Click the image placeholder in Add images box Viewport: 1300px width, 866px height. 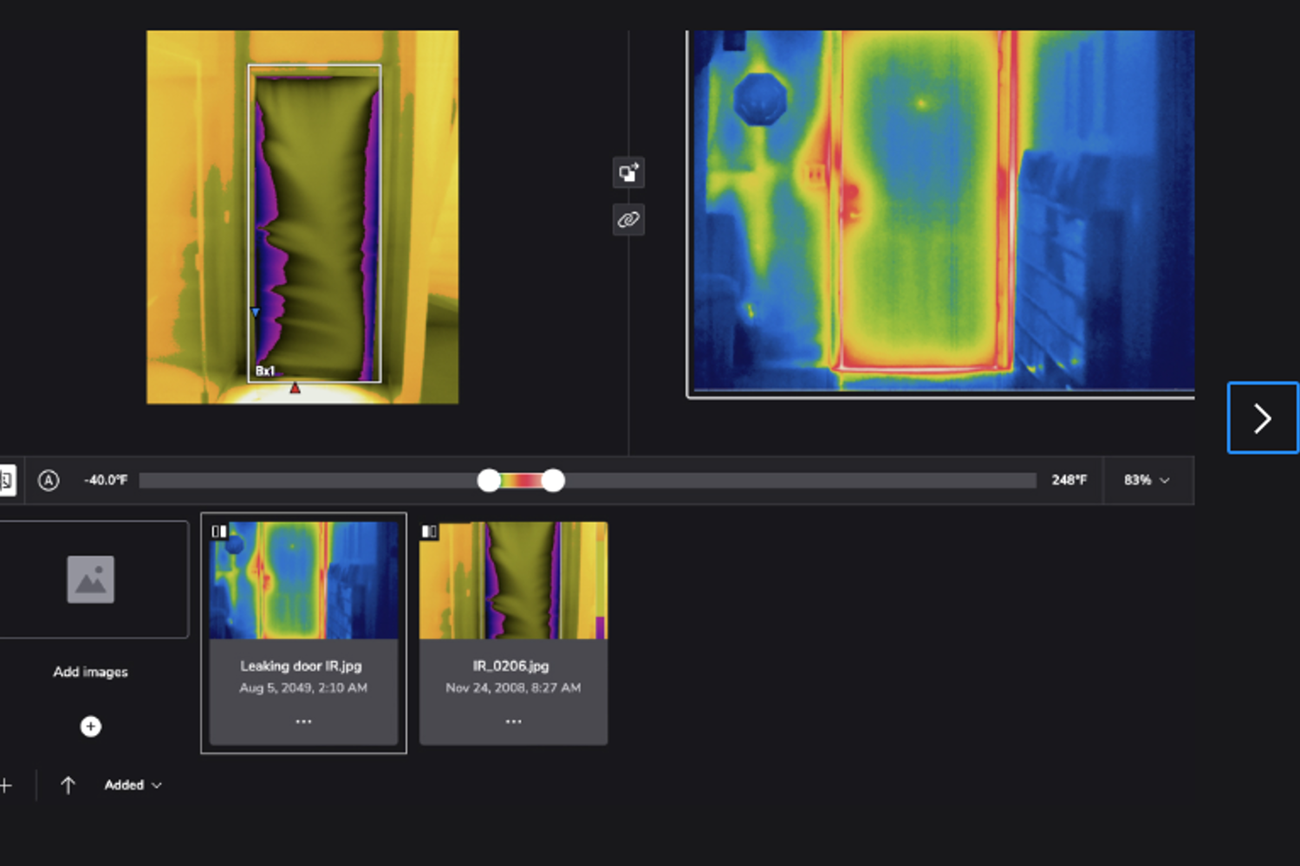pos(91,579)
